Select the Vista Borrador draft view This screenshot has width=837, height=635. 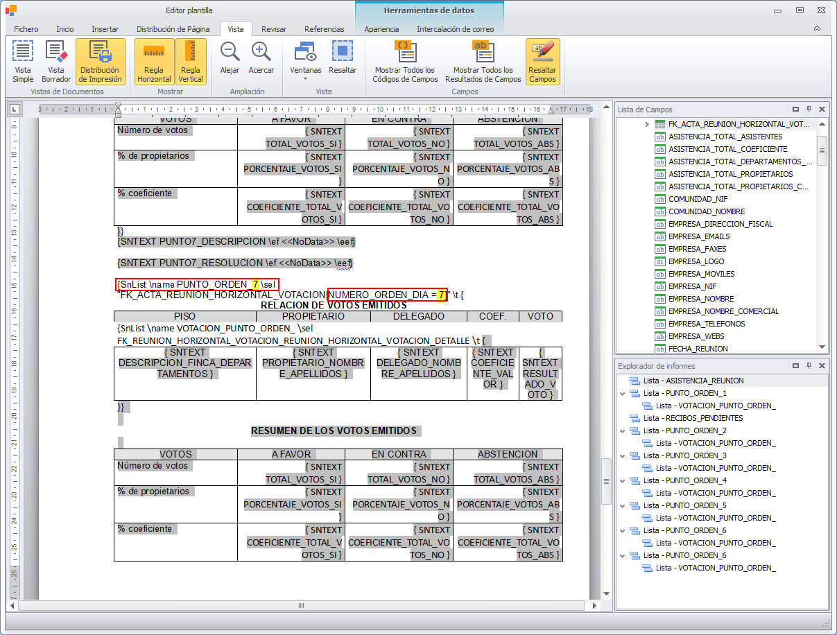(x=56, y=61)
